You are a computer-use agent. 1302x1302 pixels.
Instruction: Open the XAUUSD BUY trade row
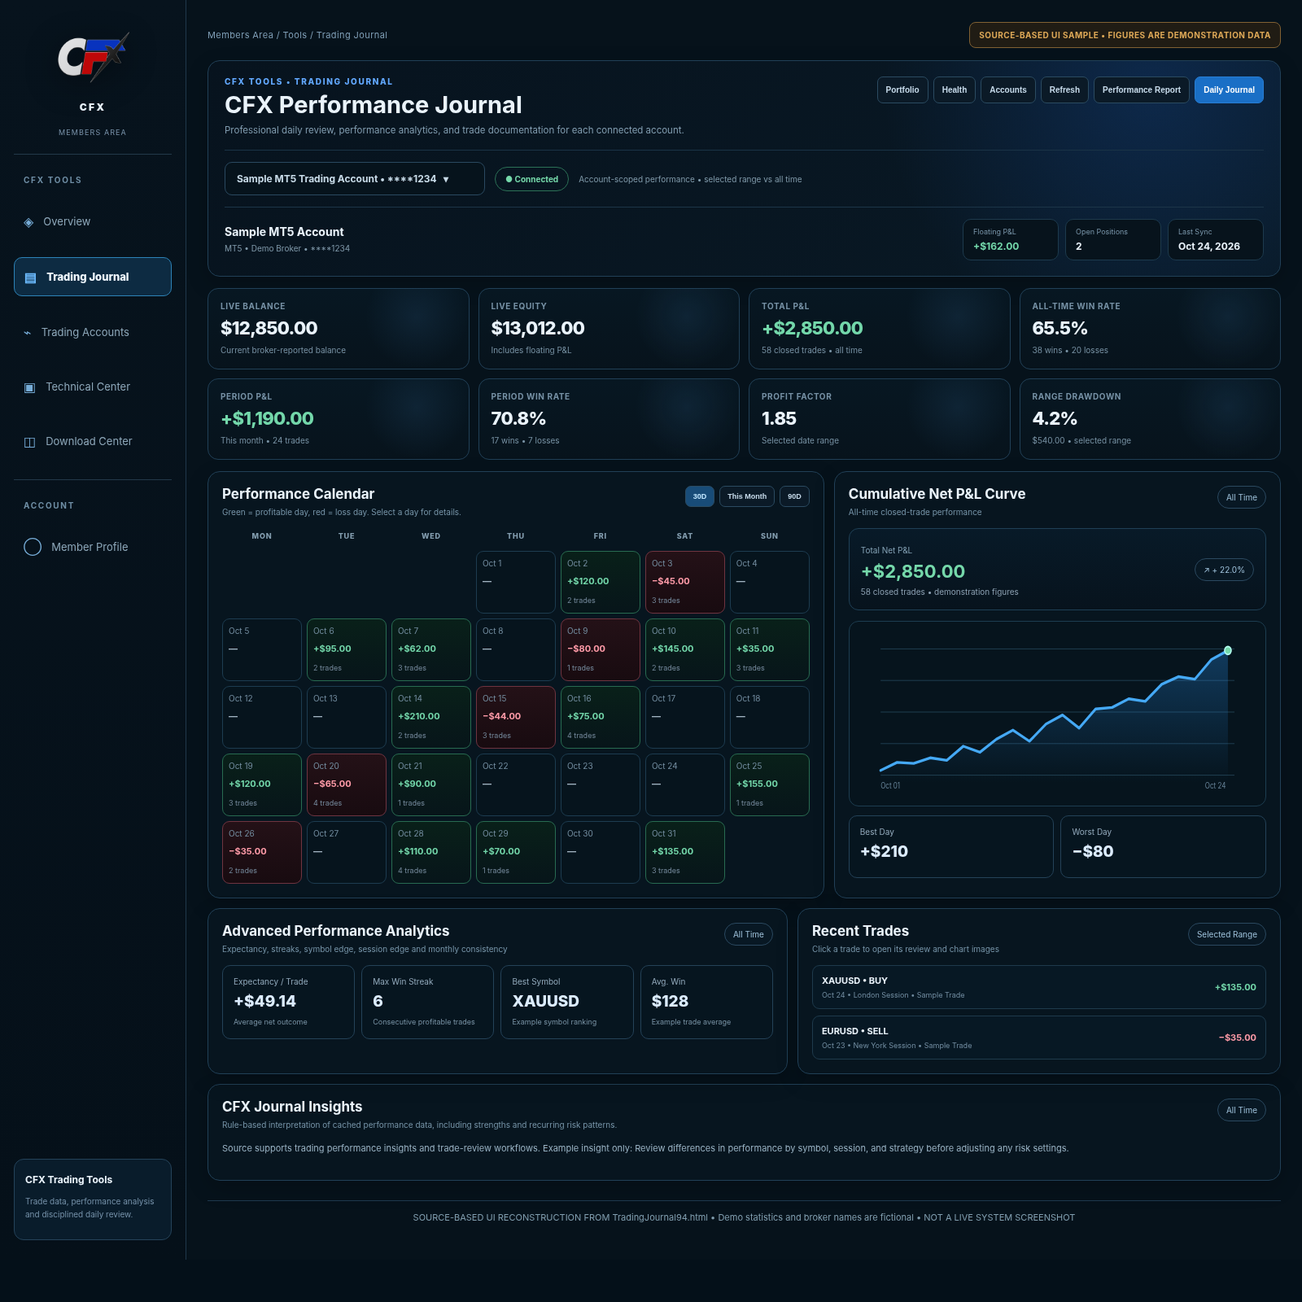(1039, 987)
